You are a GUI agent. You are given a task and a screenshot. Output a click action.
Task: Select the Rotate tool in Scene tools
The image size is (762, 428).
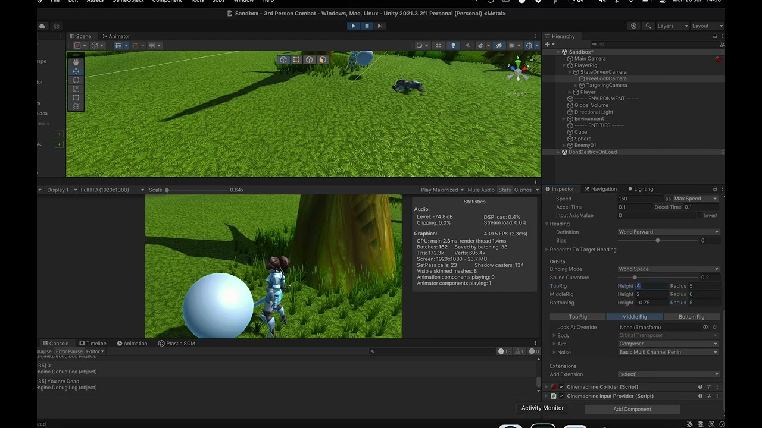[76, 80]
